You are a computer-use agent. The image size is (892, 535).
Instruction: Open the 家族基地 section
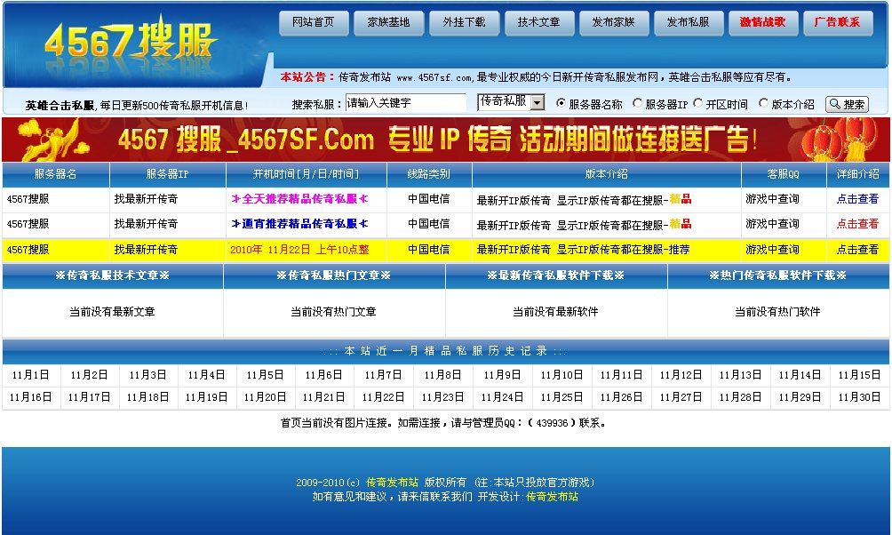point(390,24)
